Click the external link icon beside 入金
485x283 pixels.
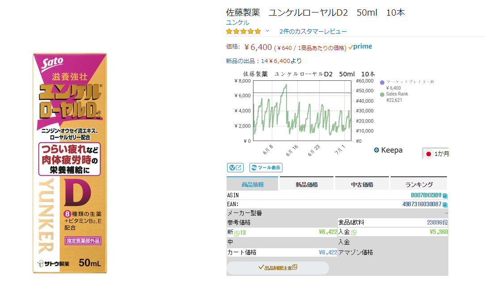pos(354,233)
